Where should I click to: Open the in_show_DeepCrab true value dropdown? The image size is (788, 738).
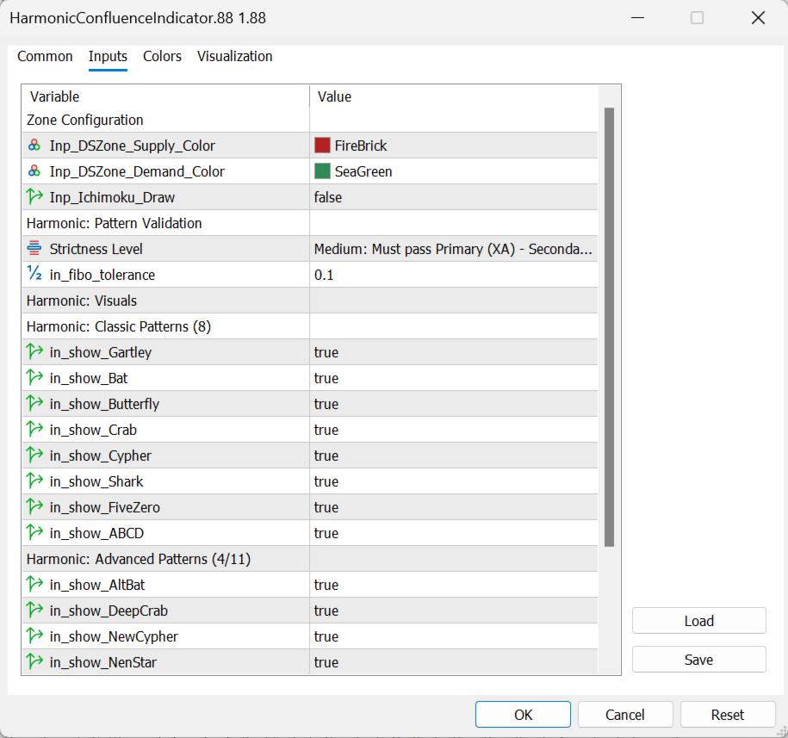coord(453,611)
